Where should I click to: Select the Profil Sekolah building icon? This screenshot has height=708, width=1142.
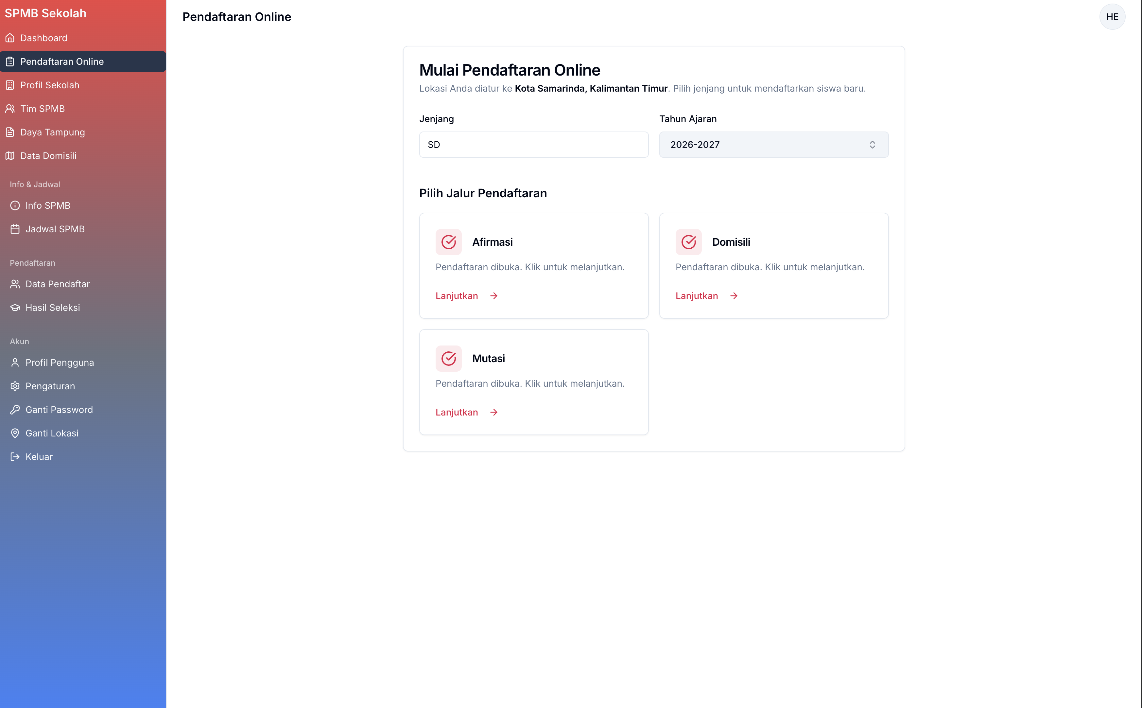pyautogui.click(x=10, y=85)
